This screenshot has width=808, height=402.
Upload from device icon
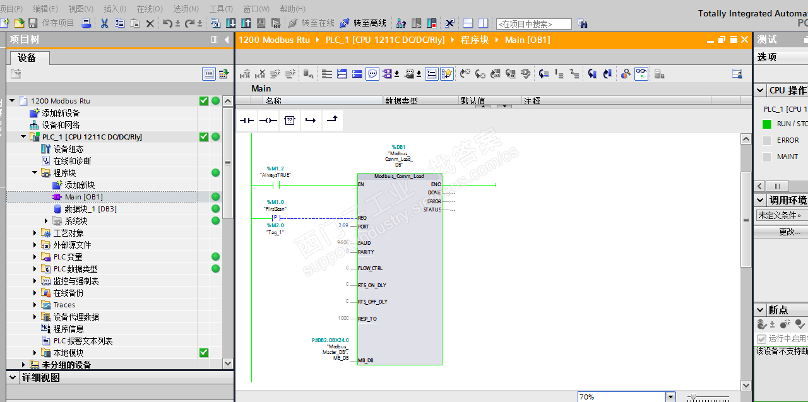[246, 23]
